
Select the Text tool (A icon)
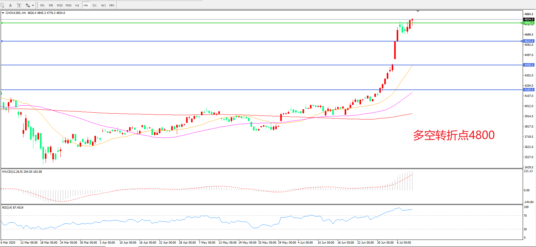(10, 5)
